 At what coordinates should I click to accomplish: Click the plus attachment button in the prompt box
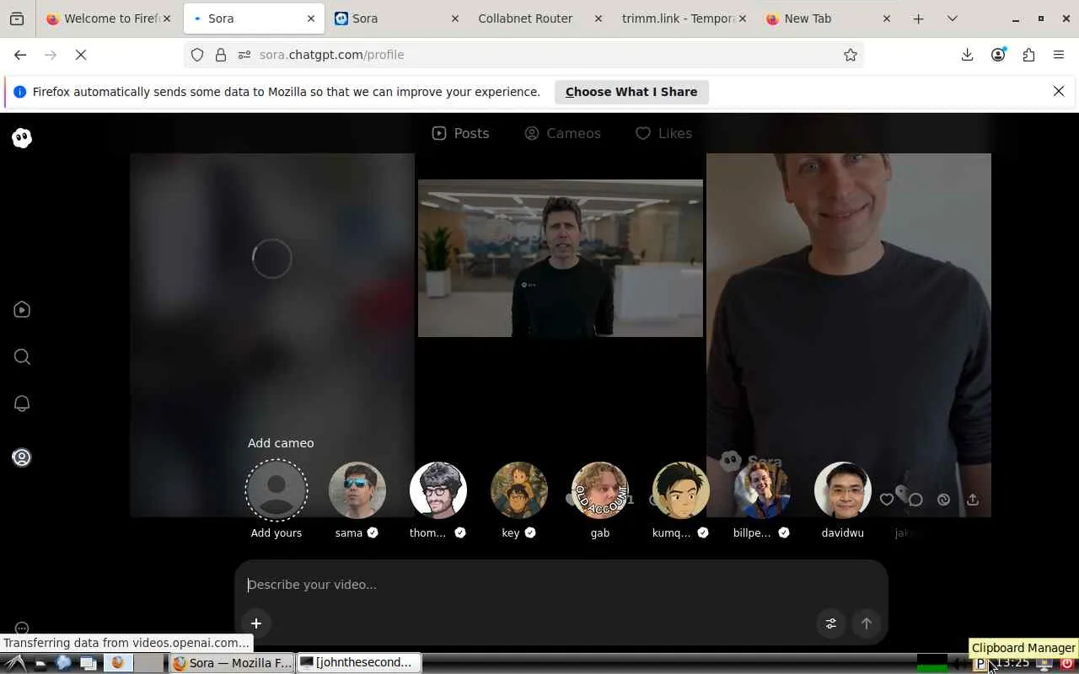[256, 623]
